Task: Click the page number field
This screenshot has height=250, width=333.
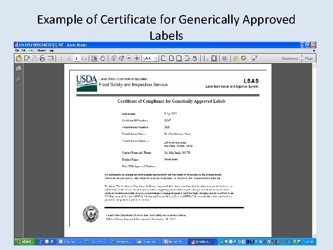Action: coord(77,58)
